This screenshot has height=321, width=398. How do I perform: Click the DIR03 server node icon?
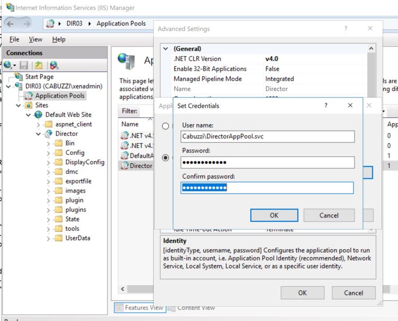point(19,86)
